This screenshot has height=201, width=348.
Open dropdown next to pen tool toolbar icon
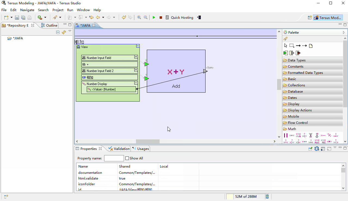[60, 17]
